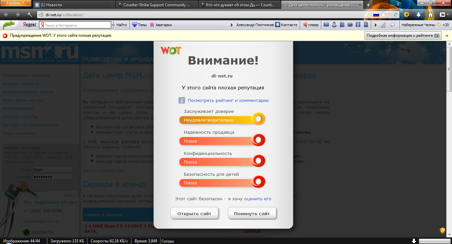Click the Заслуживает доверия rating bar
Image resolution: width=452 pixels, height=244 pixels.
[222, 120]
